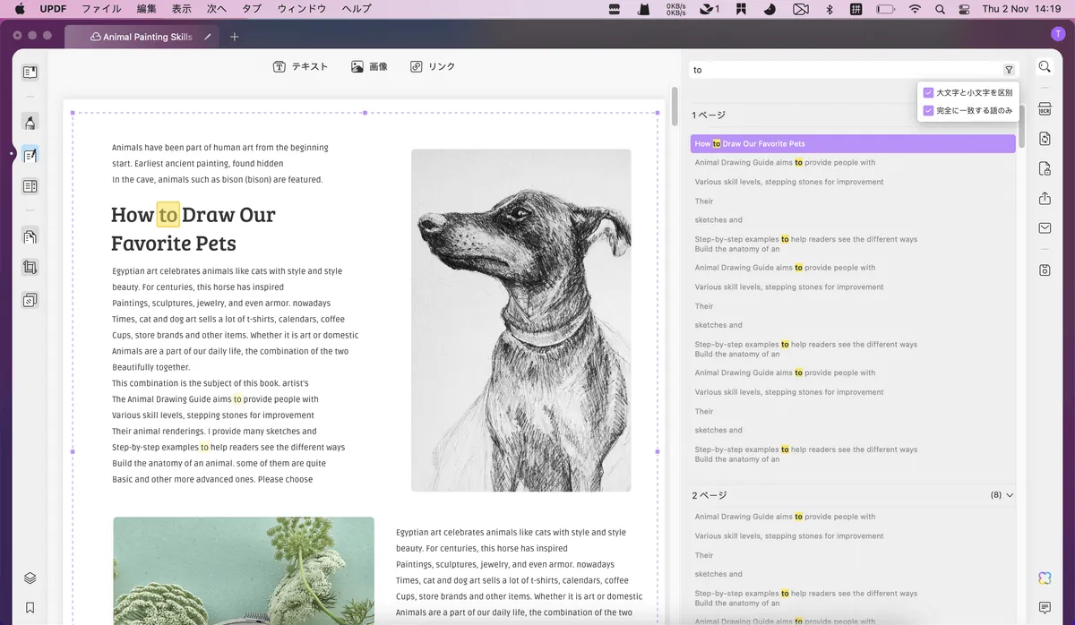This screenshot has height=625, width=1075.
Task: Click the テキスト button in toolbar
Action: tap(300, 66)
